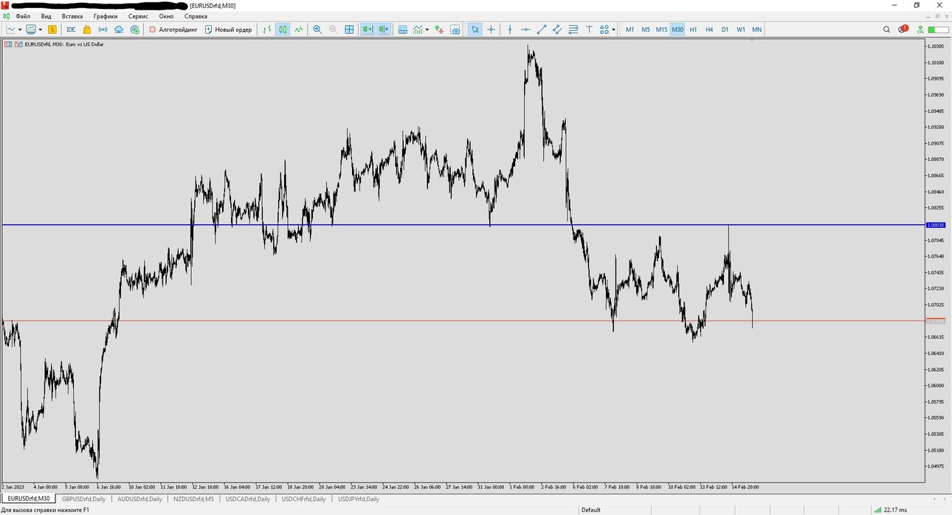Select the trendline drawing tool
The height and width of the screenshot is (515, 952).
[x=542, y=30]
